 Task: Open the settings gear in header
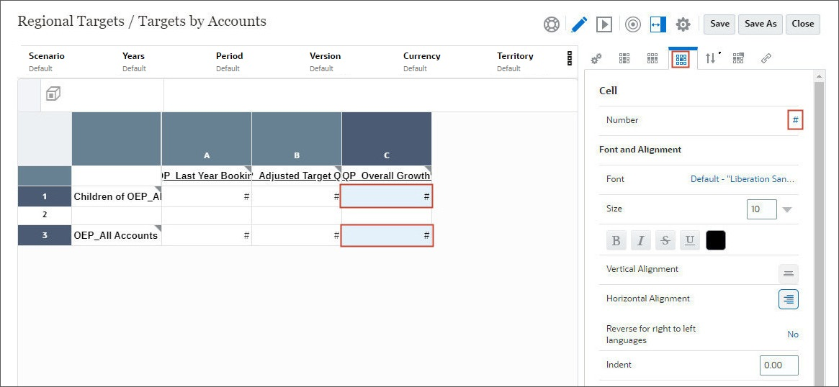[x=683, y=24]
